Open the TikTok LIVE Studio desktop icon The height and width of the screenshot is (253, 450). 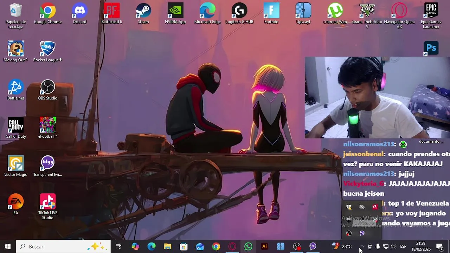[47, 207]
